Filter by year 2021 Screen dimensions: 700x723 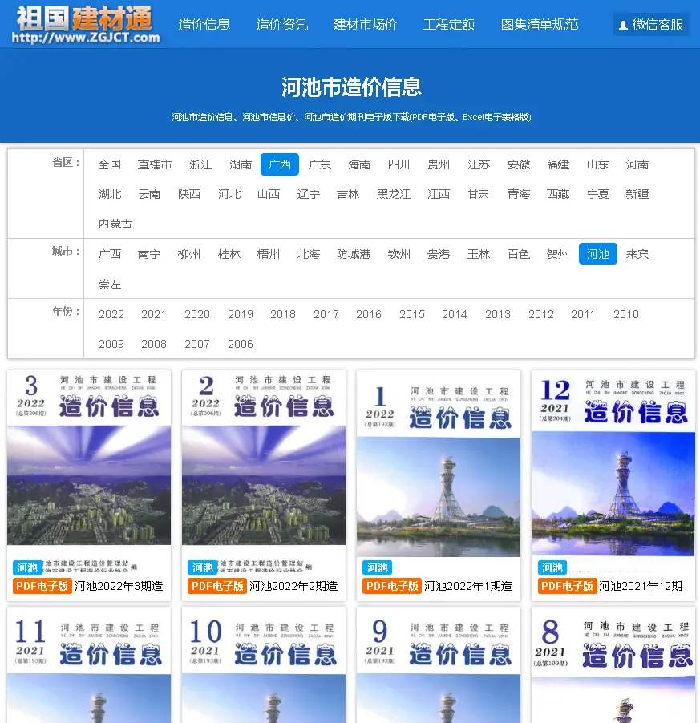[154, 314]
